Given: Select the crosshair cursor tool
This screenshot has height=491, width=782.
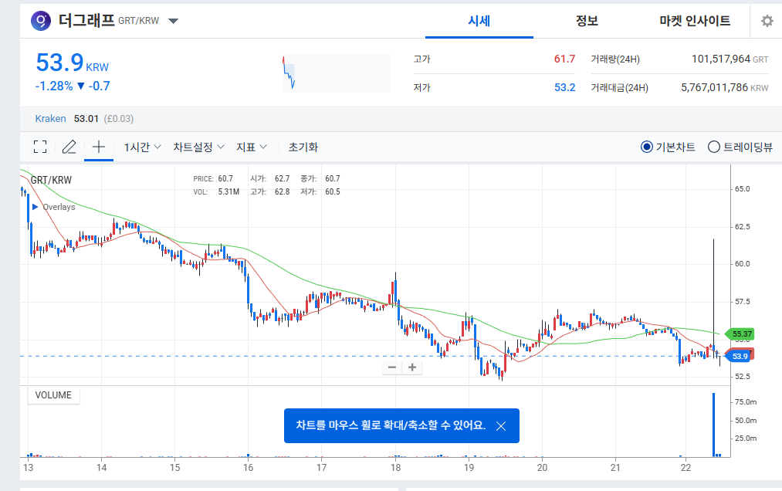Looking at the screenshot, I should coord(99,147).
